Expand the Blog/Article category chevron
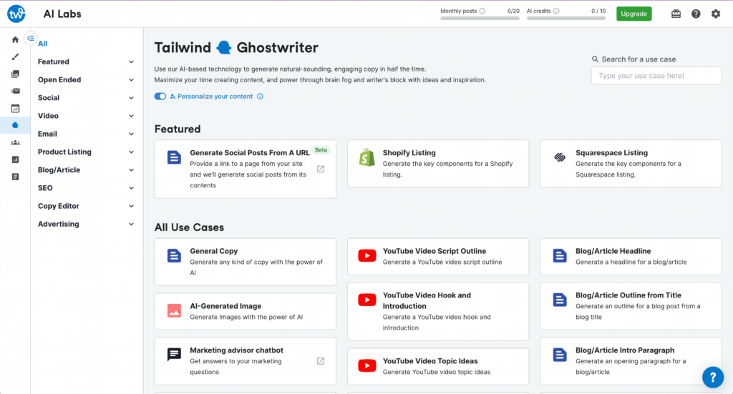 [x=132, y=170]
